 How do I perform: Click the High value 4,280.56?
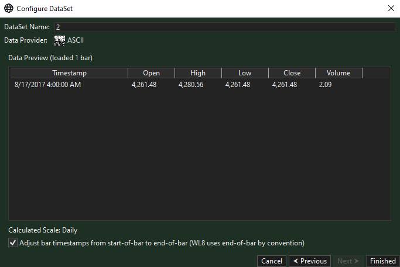(191, 85)
